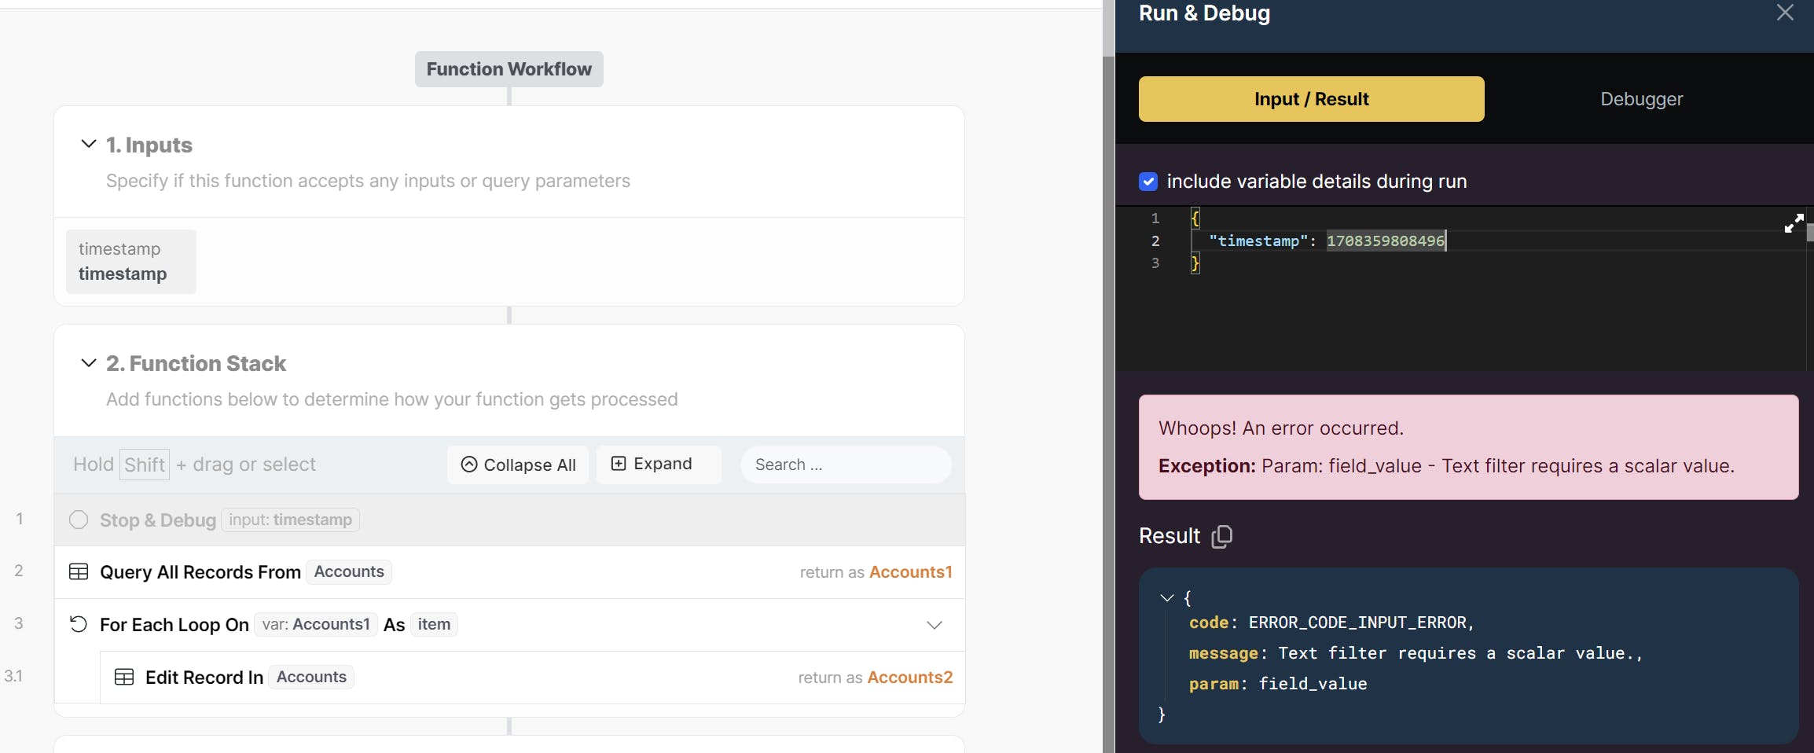Collapse the 1. Inputs section

click(89, 144)
